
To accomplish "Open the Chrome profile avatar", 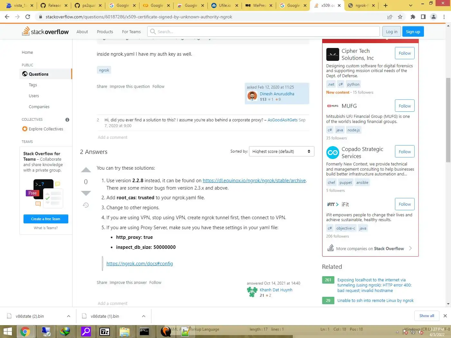I will tap(434, 17).
